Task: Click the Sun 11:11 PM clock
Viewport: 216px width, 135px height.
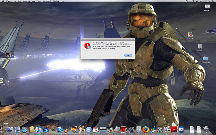Action: 205,1
